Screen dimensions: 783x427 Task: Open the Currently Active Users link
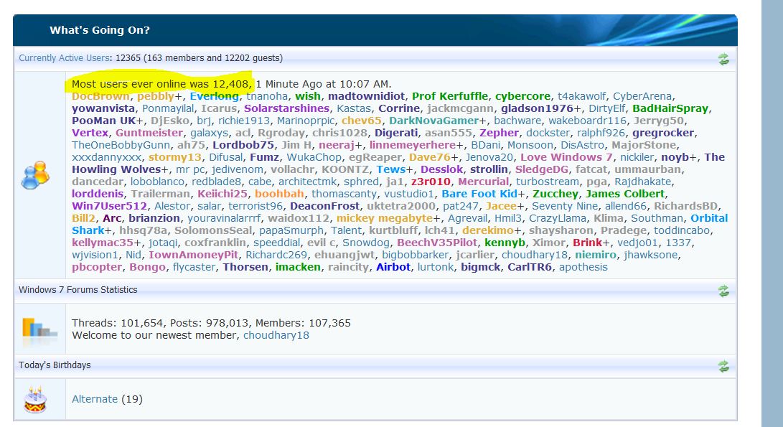click(64, 58)
